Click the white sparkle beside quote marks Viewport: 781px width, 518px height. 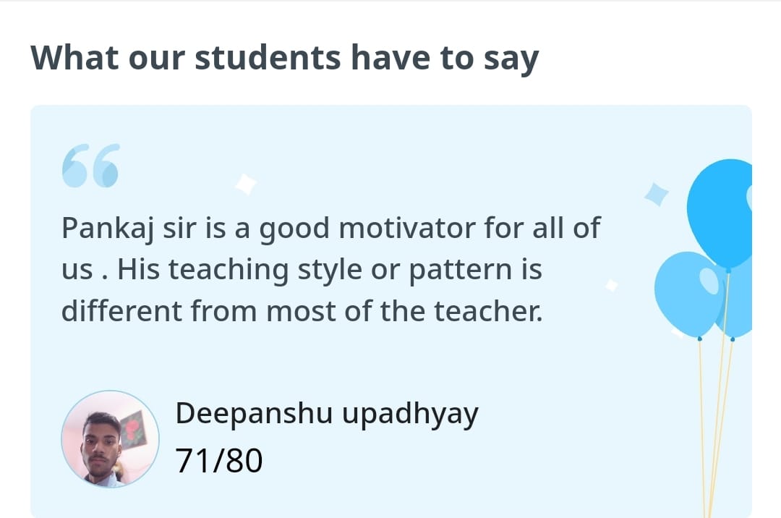click(246, 184)
